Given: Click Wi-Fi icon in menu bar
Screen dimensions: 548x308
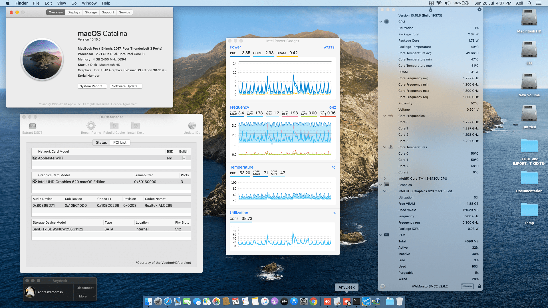Looking at the screenshot, I should pyautogui.click(x=439, y=3).
